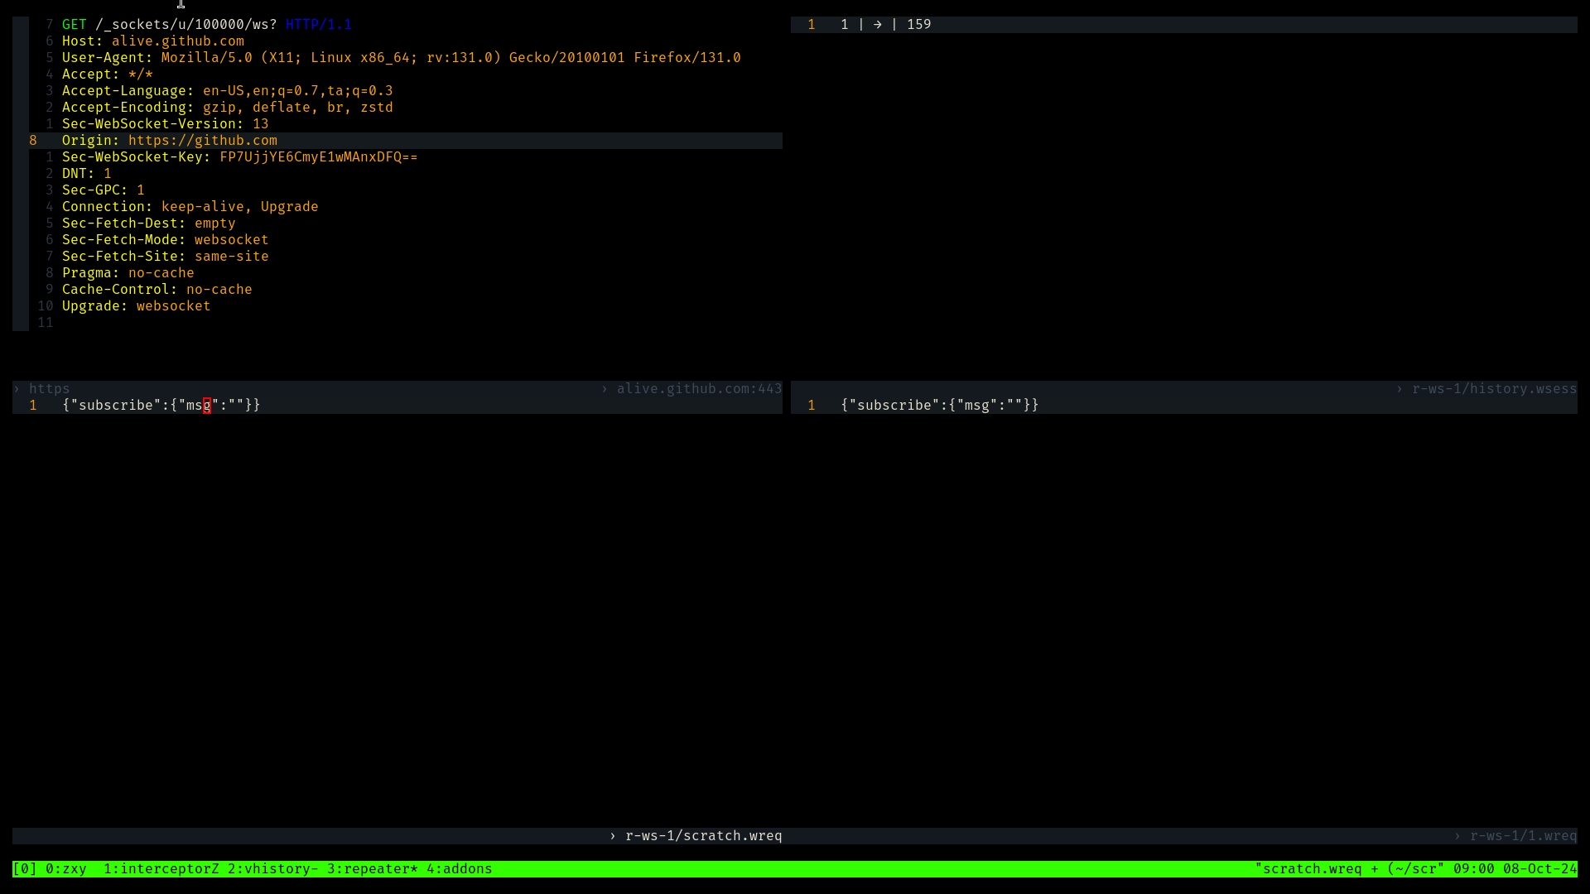Click the chevron before https label
1590x894 pixels.
(17, 388)
